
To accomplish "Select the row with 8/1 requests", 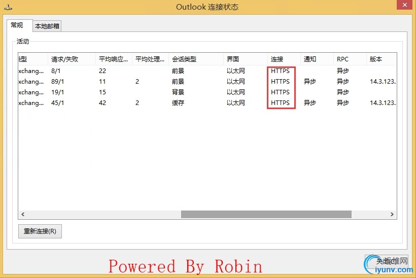I will pyautogui.click(x=207, y=71).
